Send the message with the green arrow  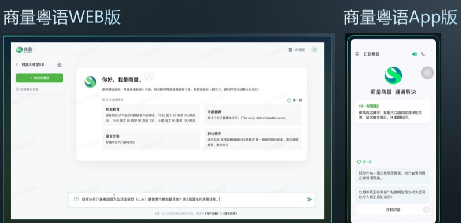coord(309,200)
